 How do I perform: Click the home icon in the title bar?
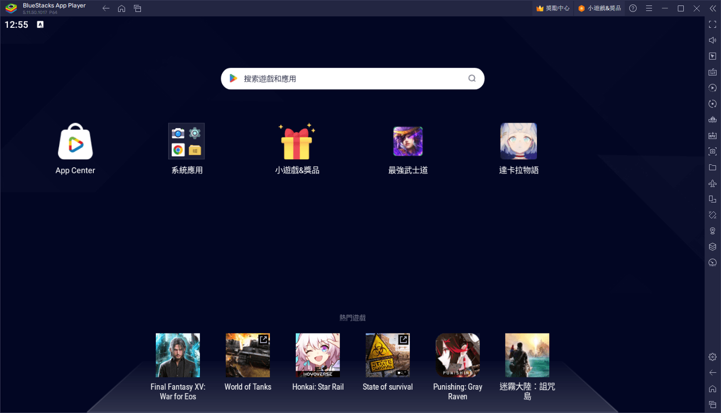(122, 8)
